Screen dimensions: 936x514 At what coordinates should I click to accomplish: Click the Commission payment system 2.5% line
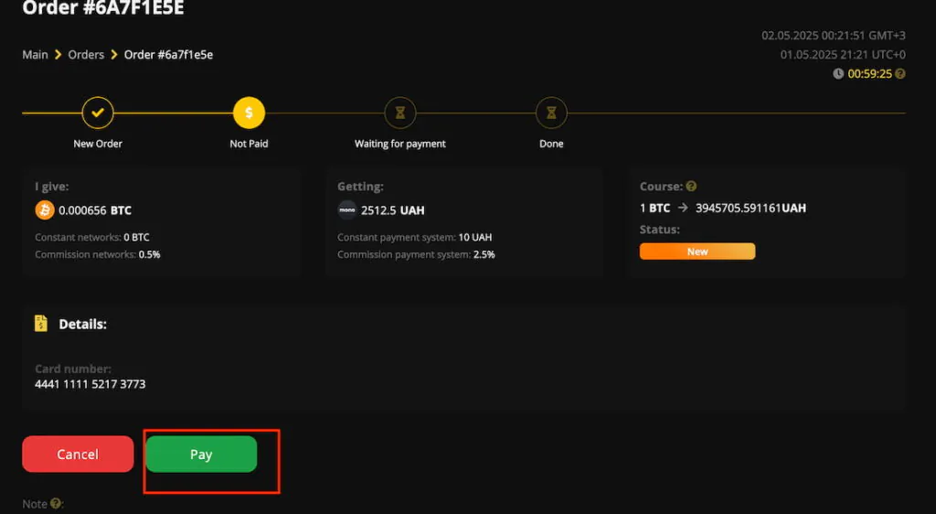(x=416, y=254)
